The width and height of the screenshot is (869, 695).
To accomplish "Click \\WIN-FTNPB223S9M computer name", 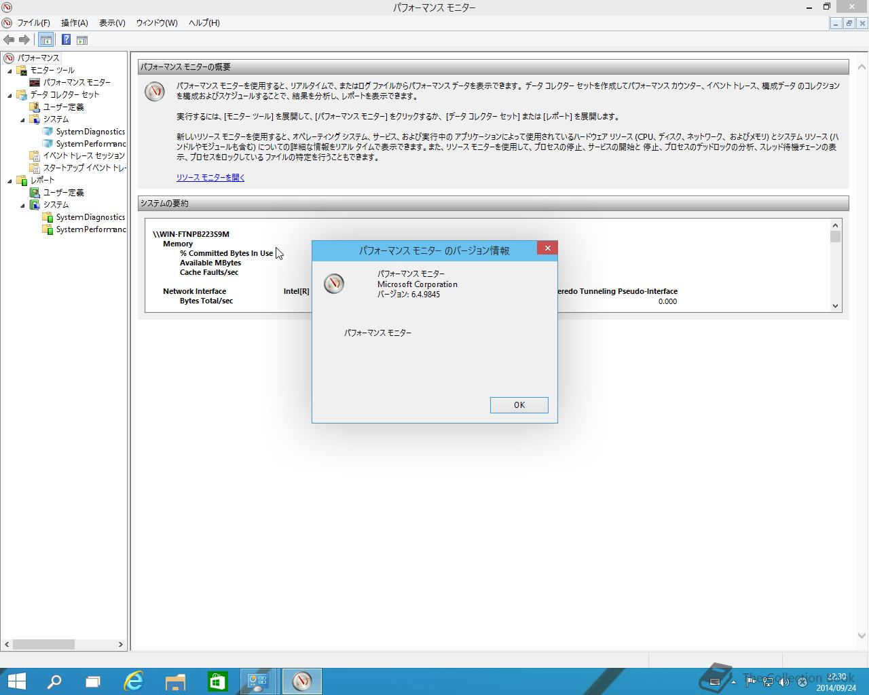I will point(191,234).
